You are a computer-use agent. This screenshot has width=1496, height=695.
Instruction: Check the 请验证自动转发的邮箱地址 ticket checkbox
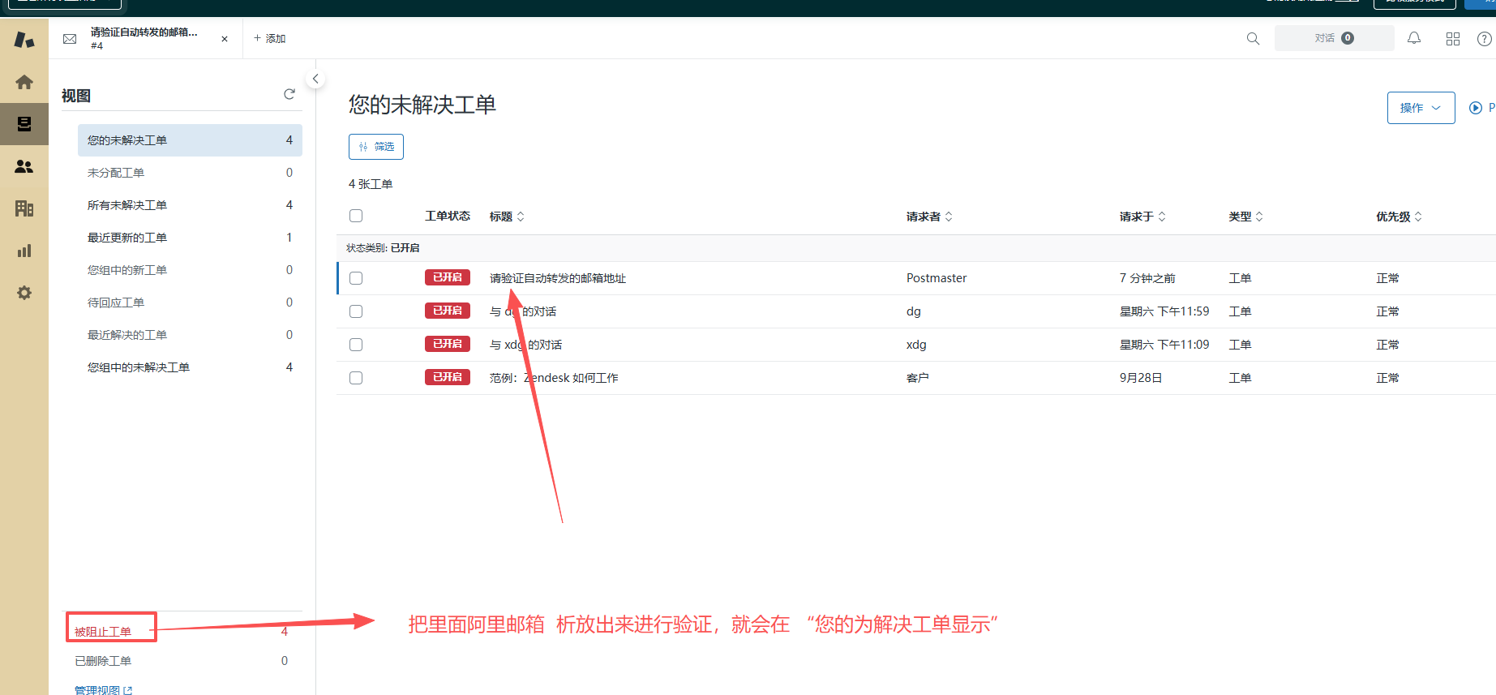pos(356,278)
